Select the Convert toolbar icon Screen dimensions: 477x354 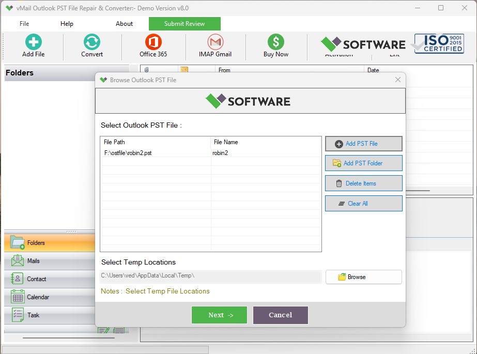[x=91, y=46]
